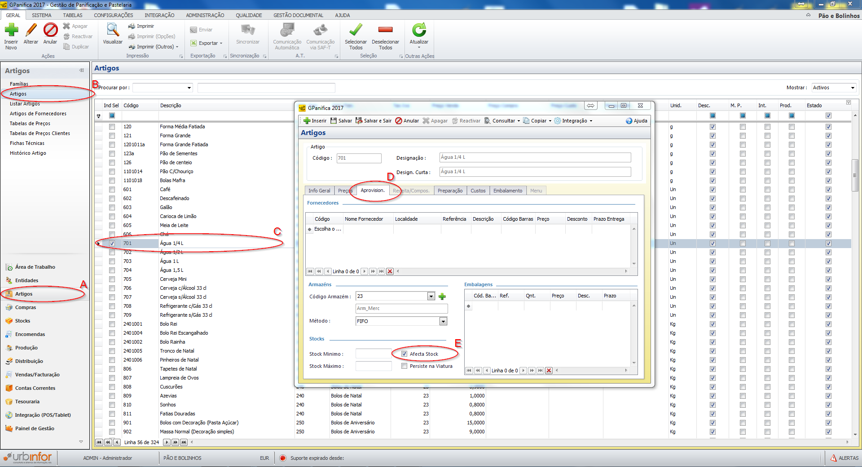Open Tabelas de Preços in sidebar

[30, 123]
